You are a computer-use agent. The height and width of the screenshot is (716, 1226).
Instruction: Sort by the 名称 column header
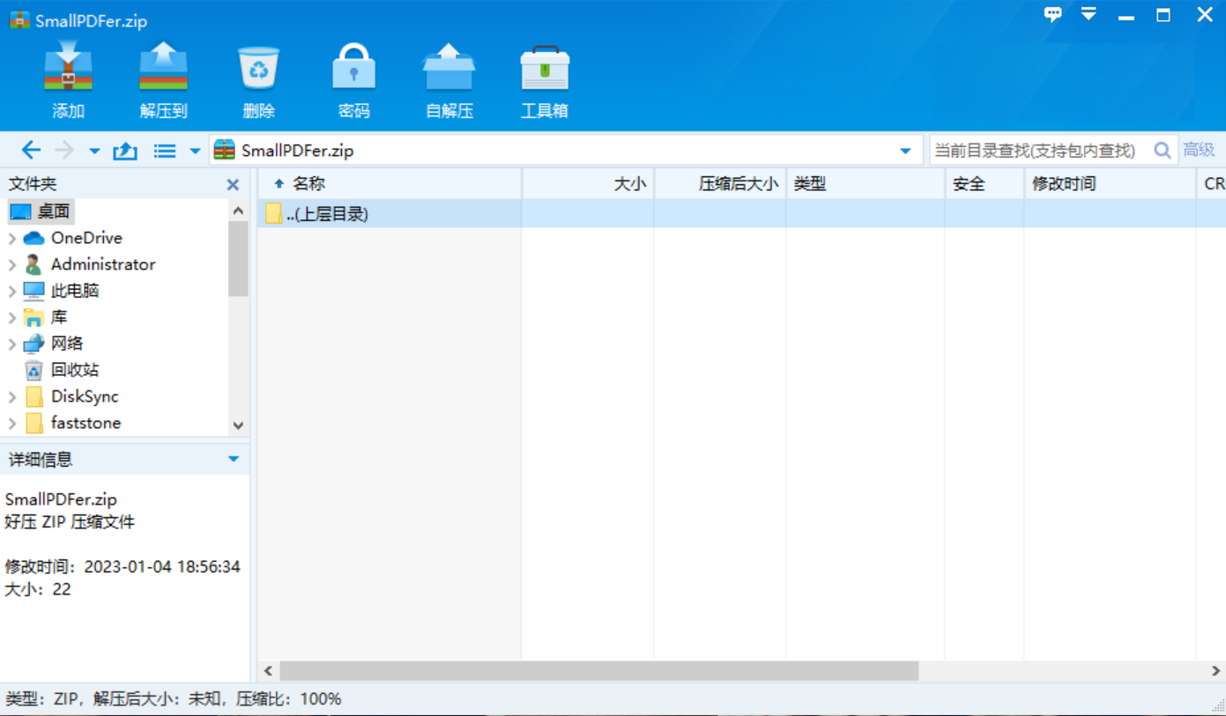pyautogui.click(x=389, y=184)
